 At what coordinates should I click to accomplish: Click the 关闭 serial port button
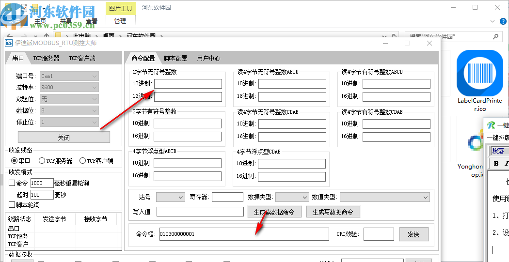tap(64, 138)
